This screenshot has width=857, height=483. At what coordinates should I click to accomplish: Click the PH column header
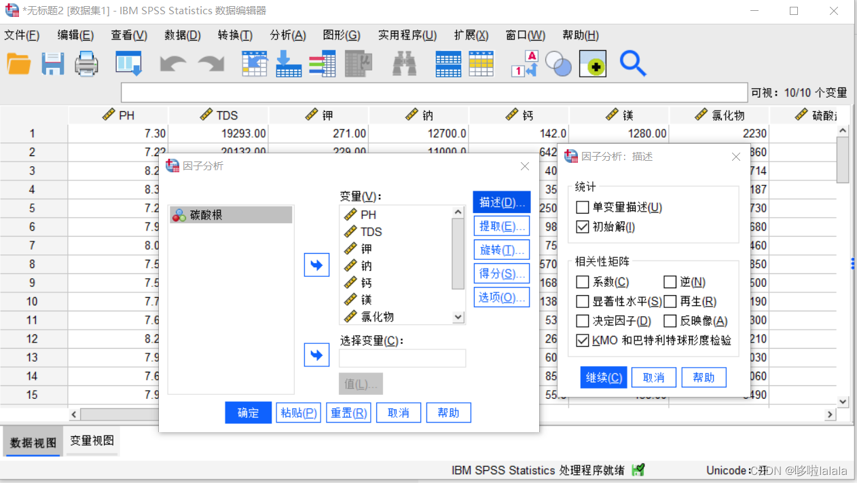[118, 115]
